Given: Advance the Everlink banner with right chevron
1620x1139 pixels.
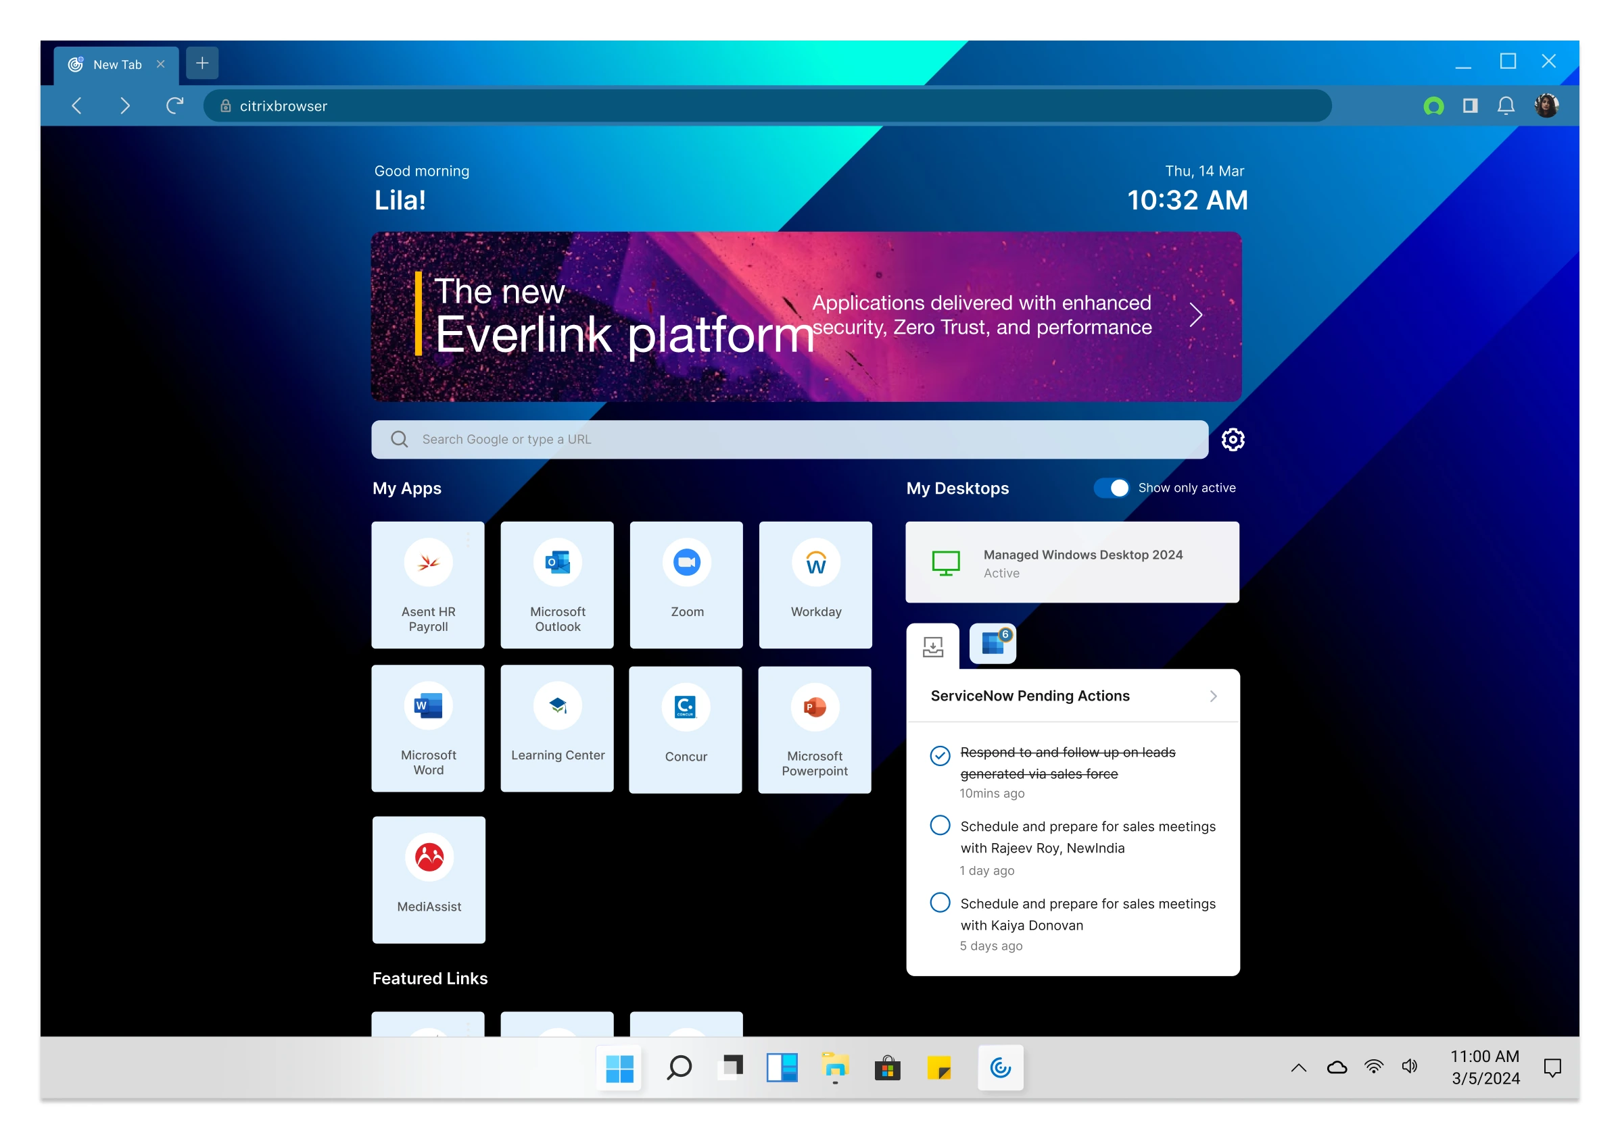Looking at the screenshot, I should [1195, 315].
